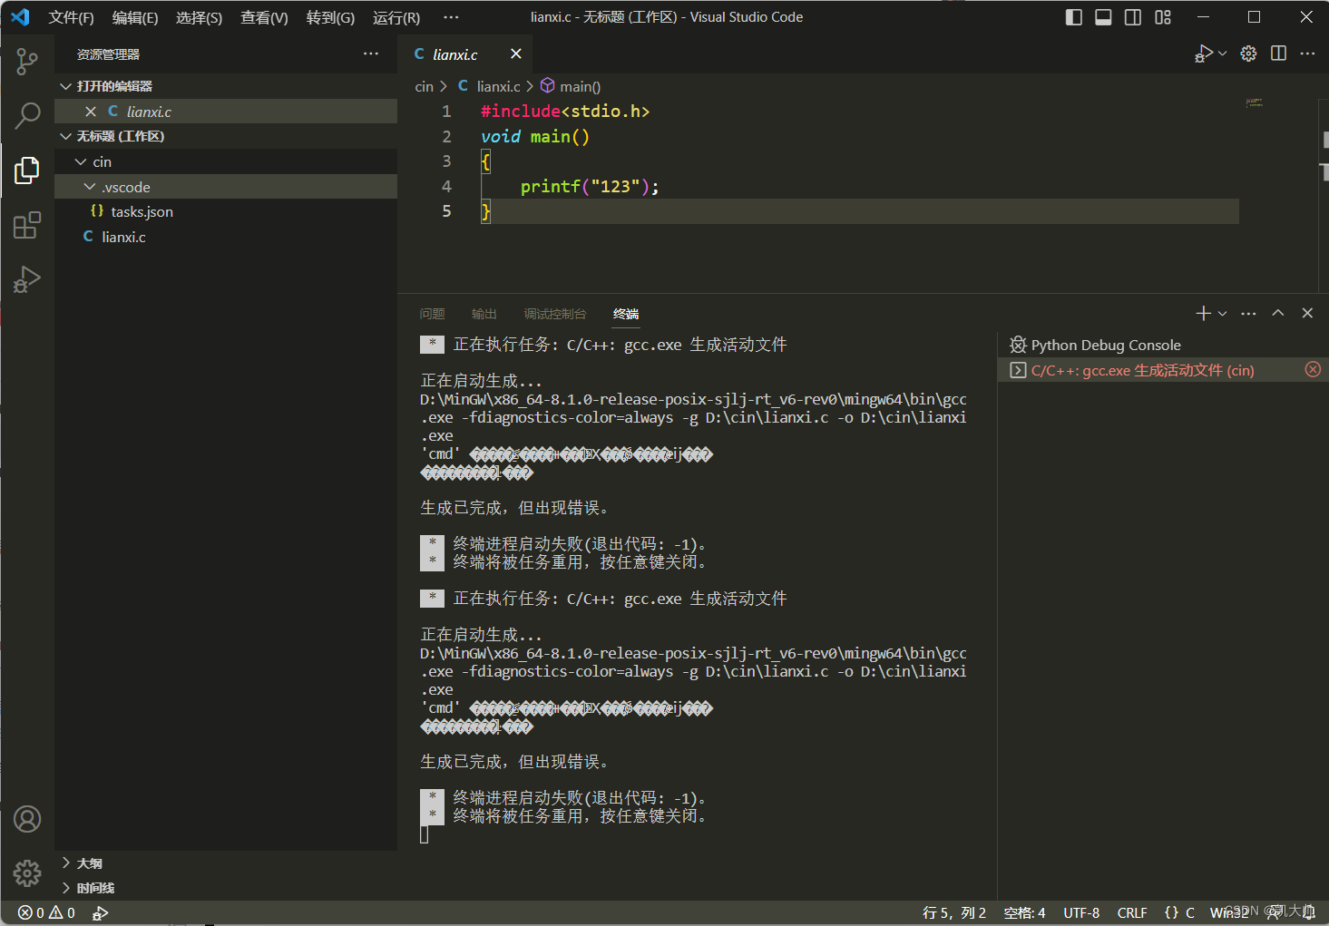1329x926 pixels.
Task: Open the Source Control view
Action: (x=27, y=62)
